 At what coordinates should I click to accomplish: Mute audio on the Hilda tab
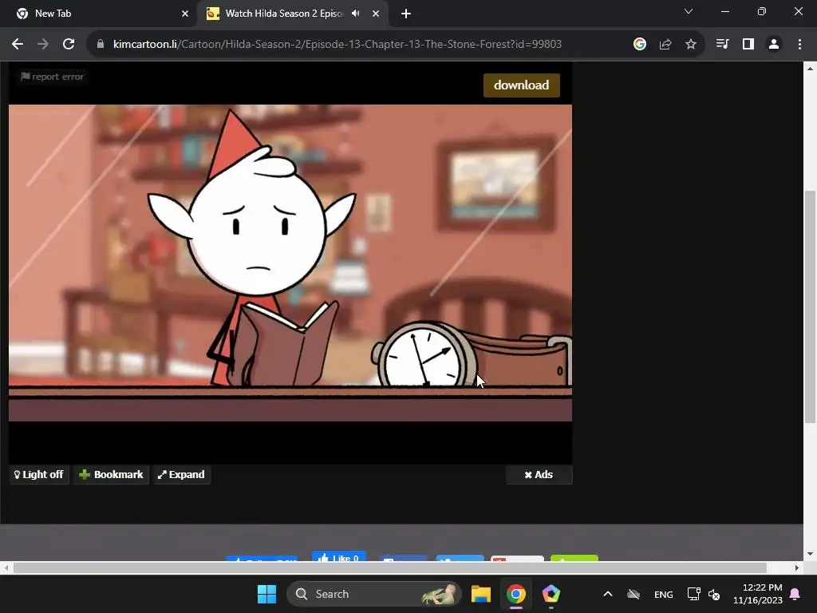point(356,14)
